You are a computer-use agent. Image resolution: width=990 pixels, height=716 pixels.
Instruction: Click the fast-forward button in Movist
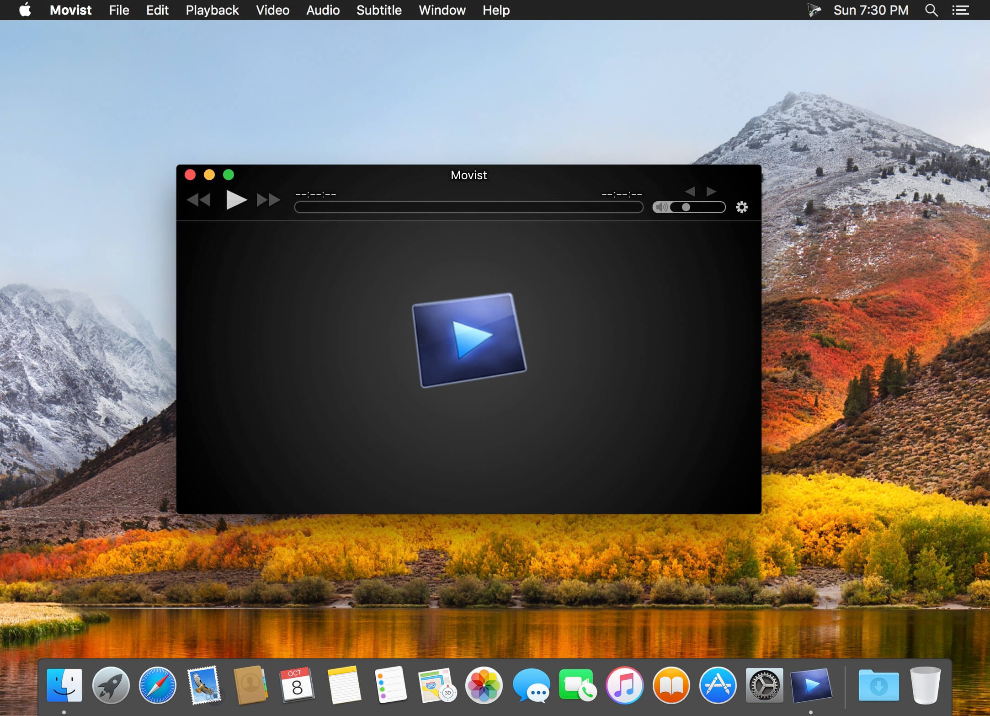coord(267,201)
